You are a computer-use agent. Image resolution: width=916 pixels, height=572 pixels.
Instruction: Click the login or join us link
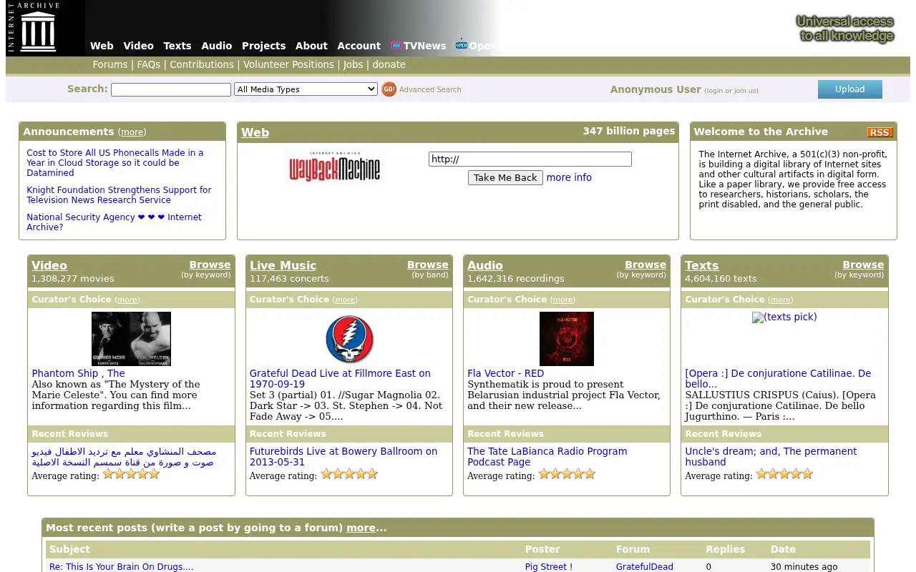[731, 91]
